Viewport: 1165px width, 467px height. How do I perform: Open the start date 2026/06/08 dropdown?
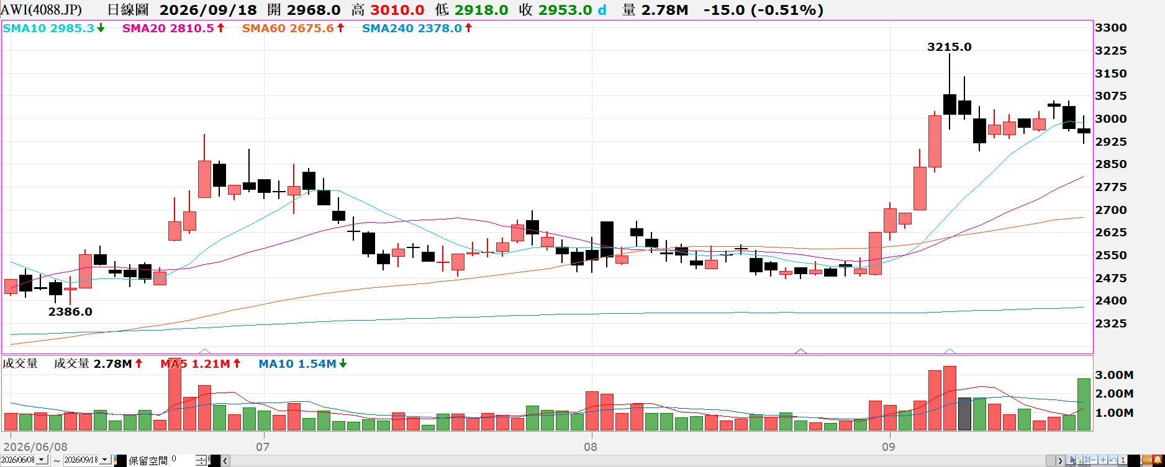42,460
